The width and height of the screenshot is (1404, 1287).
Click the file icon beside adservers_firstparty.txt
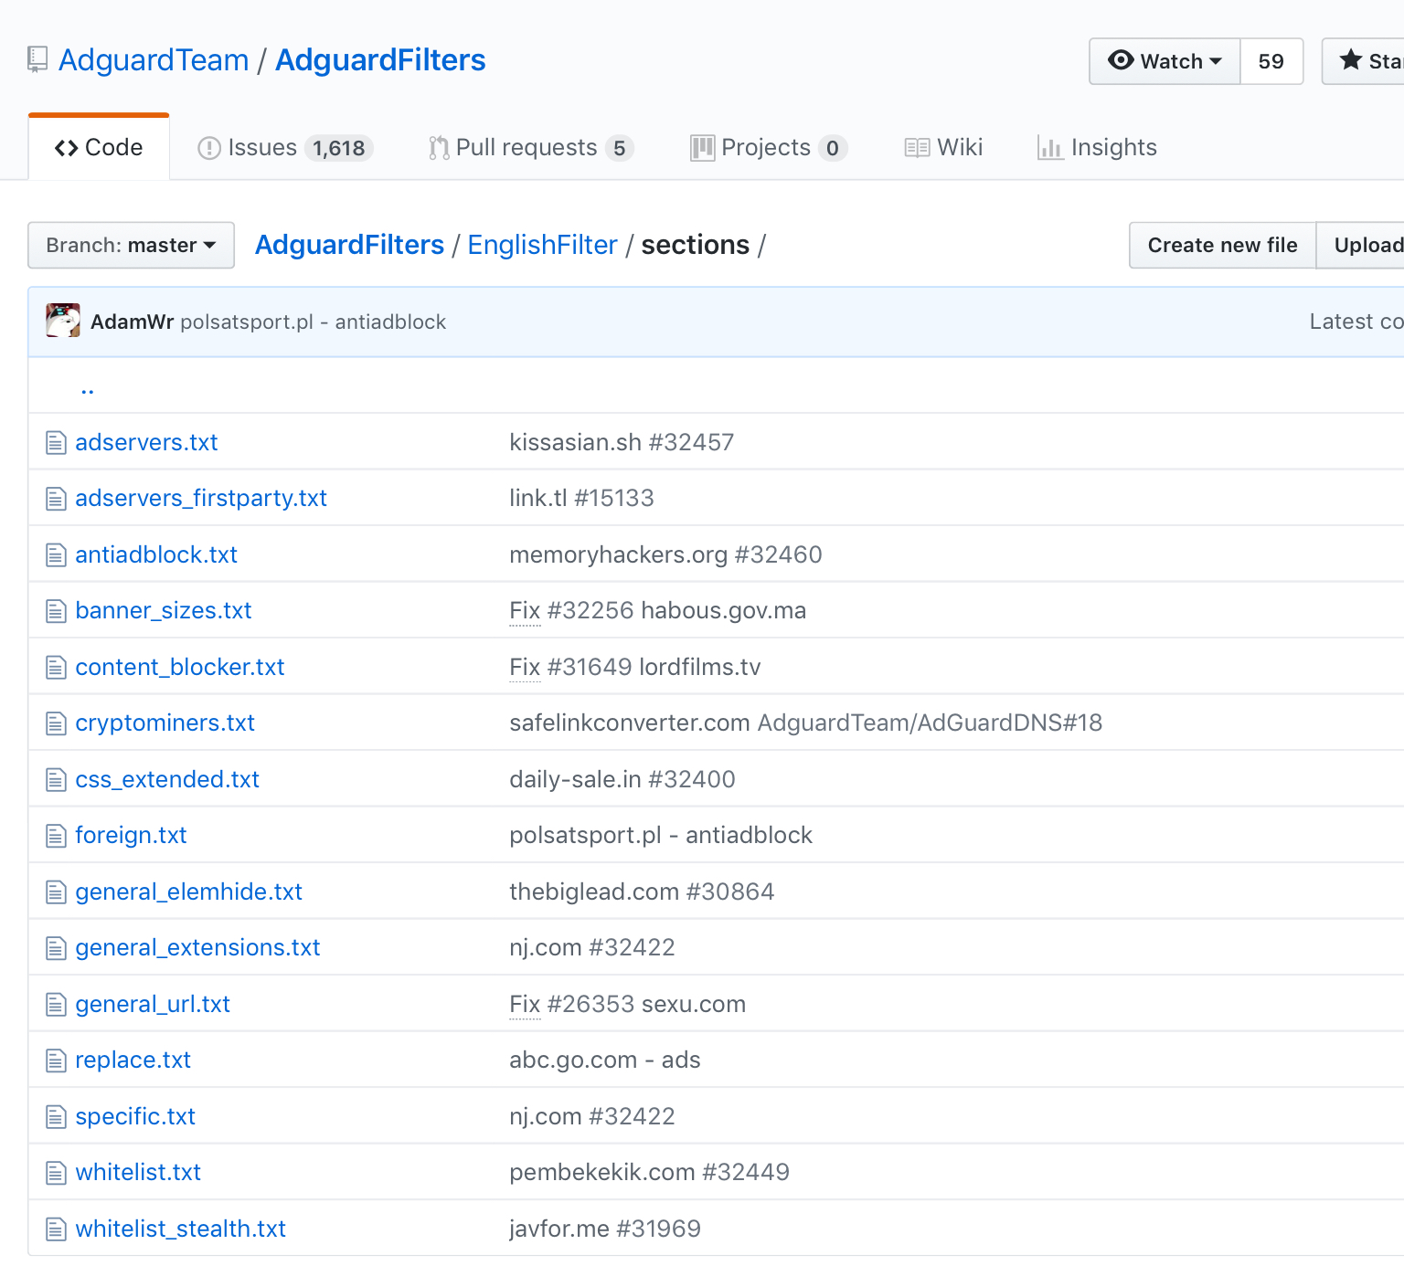pos(57,499)
